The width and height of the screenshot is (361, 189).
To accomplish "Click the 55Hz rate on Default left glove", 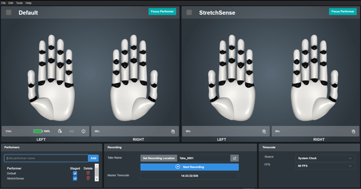I will tap(8, 131).
